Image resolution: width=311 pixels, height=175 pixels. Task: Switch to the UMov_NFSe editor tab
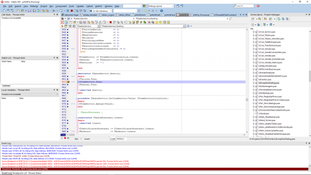click(x=123, y=15)
